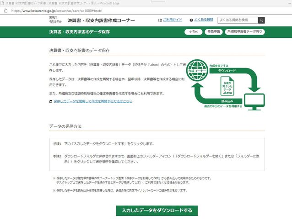Click the question mark icon beside よくある質問
Viewport: 292px width, 219px height.
click(191, 20)
